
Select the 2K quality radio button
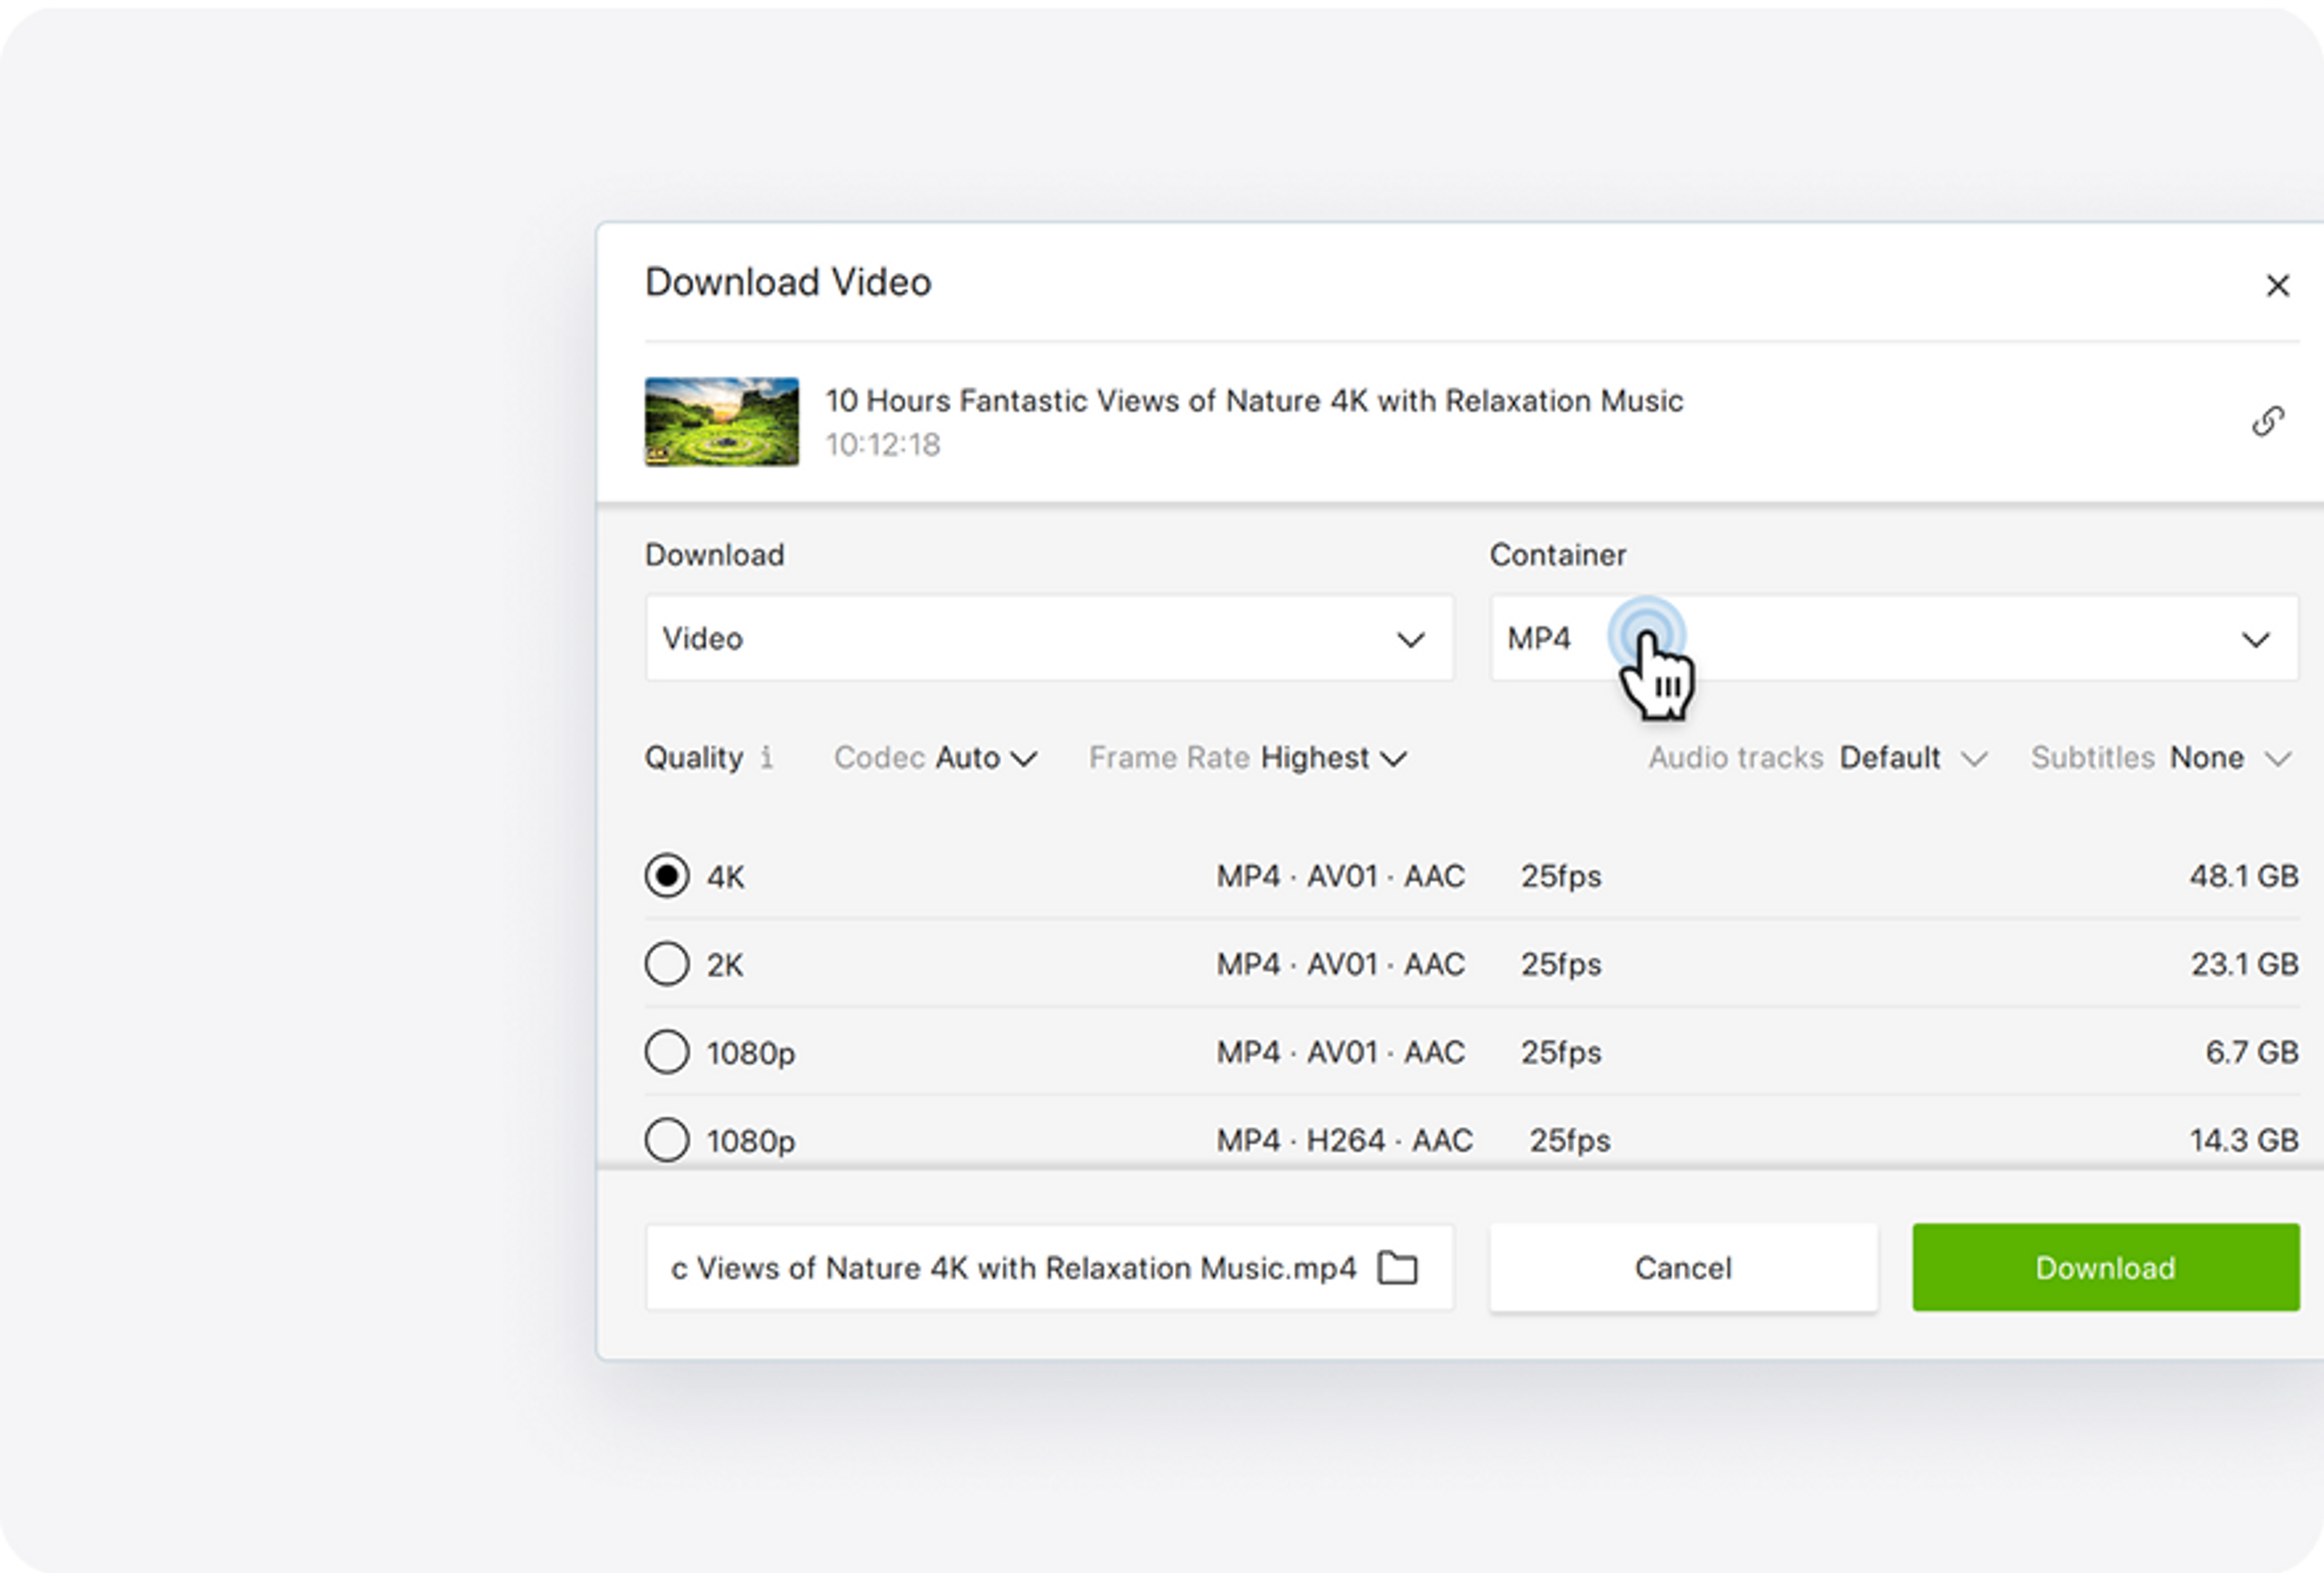(x=667, y=964)
